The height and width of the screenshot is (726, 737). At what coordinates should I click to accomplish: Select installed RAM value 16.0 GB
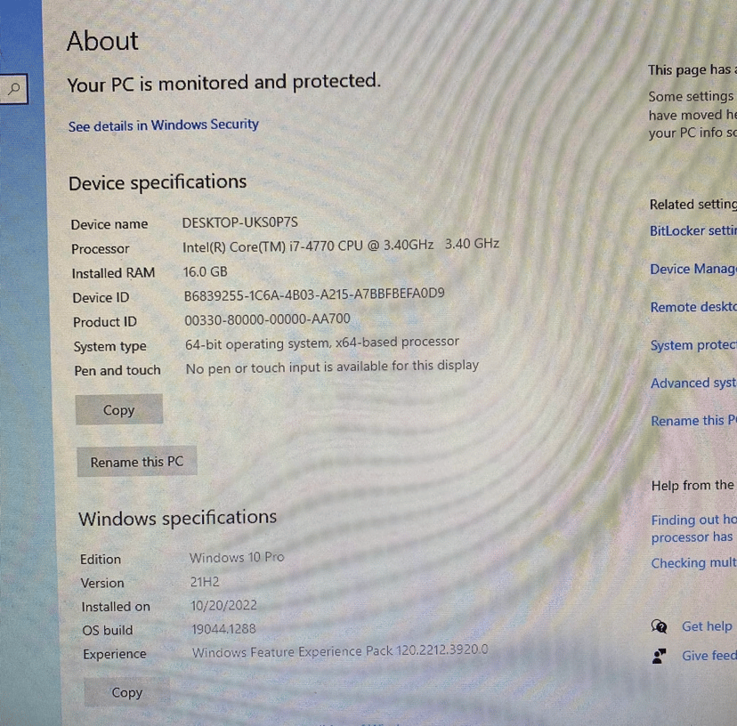pos(206,271)
